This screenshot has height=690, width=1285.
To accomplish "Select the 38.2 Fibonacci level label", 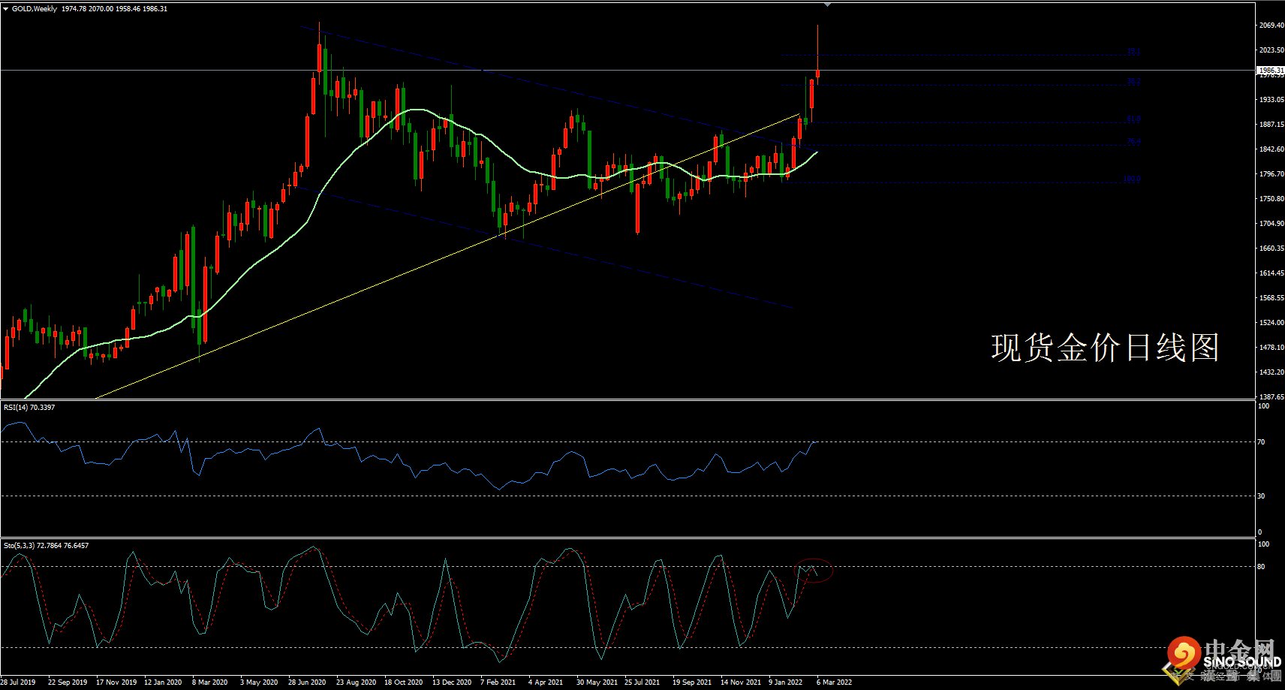I will pos(1133,81).
